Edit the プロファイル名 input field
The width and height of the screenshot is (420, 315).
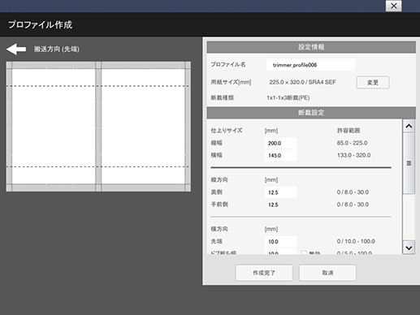coord(310,65)
